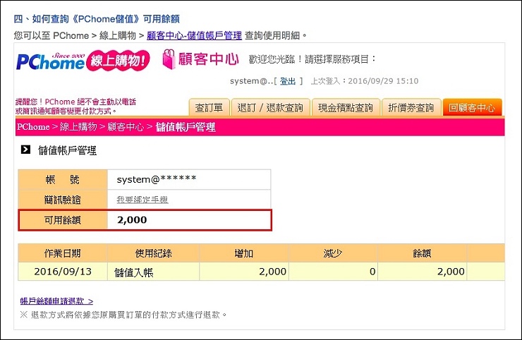Click the pink shopping bag 顧客中心 icon
Image resolution: width=522 pixels, height=340 pixels.
coord(169,59)
